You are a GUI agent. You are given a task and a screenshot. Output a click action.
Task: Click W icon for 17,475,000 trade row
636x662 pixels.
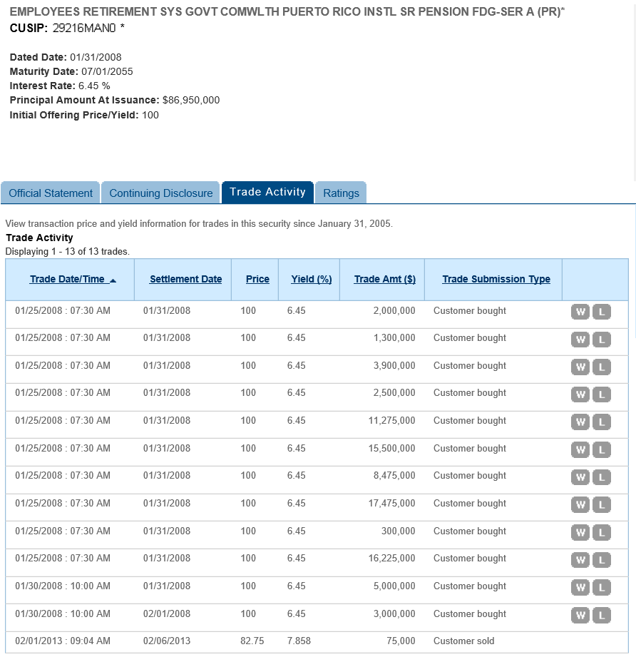580,504
